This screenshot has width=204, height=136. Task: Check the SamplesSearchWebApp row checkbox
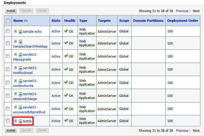[x=8, y=43]
